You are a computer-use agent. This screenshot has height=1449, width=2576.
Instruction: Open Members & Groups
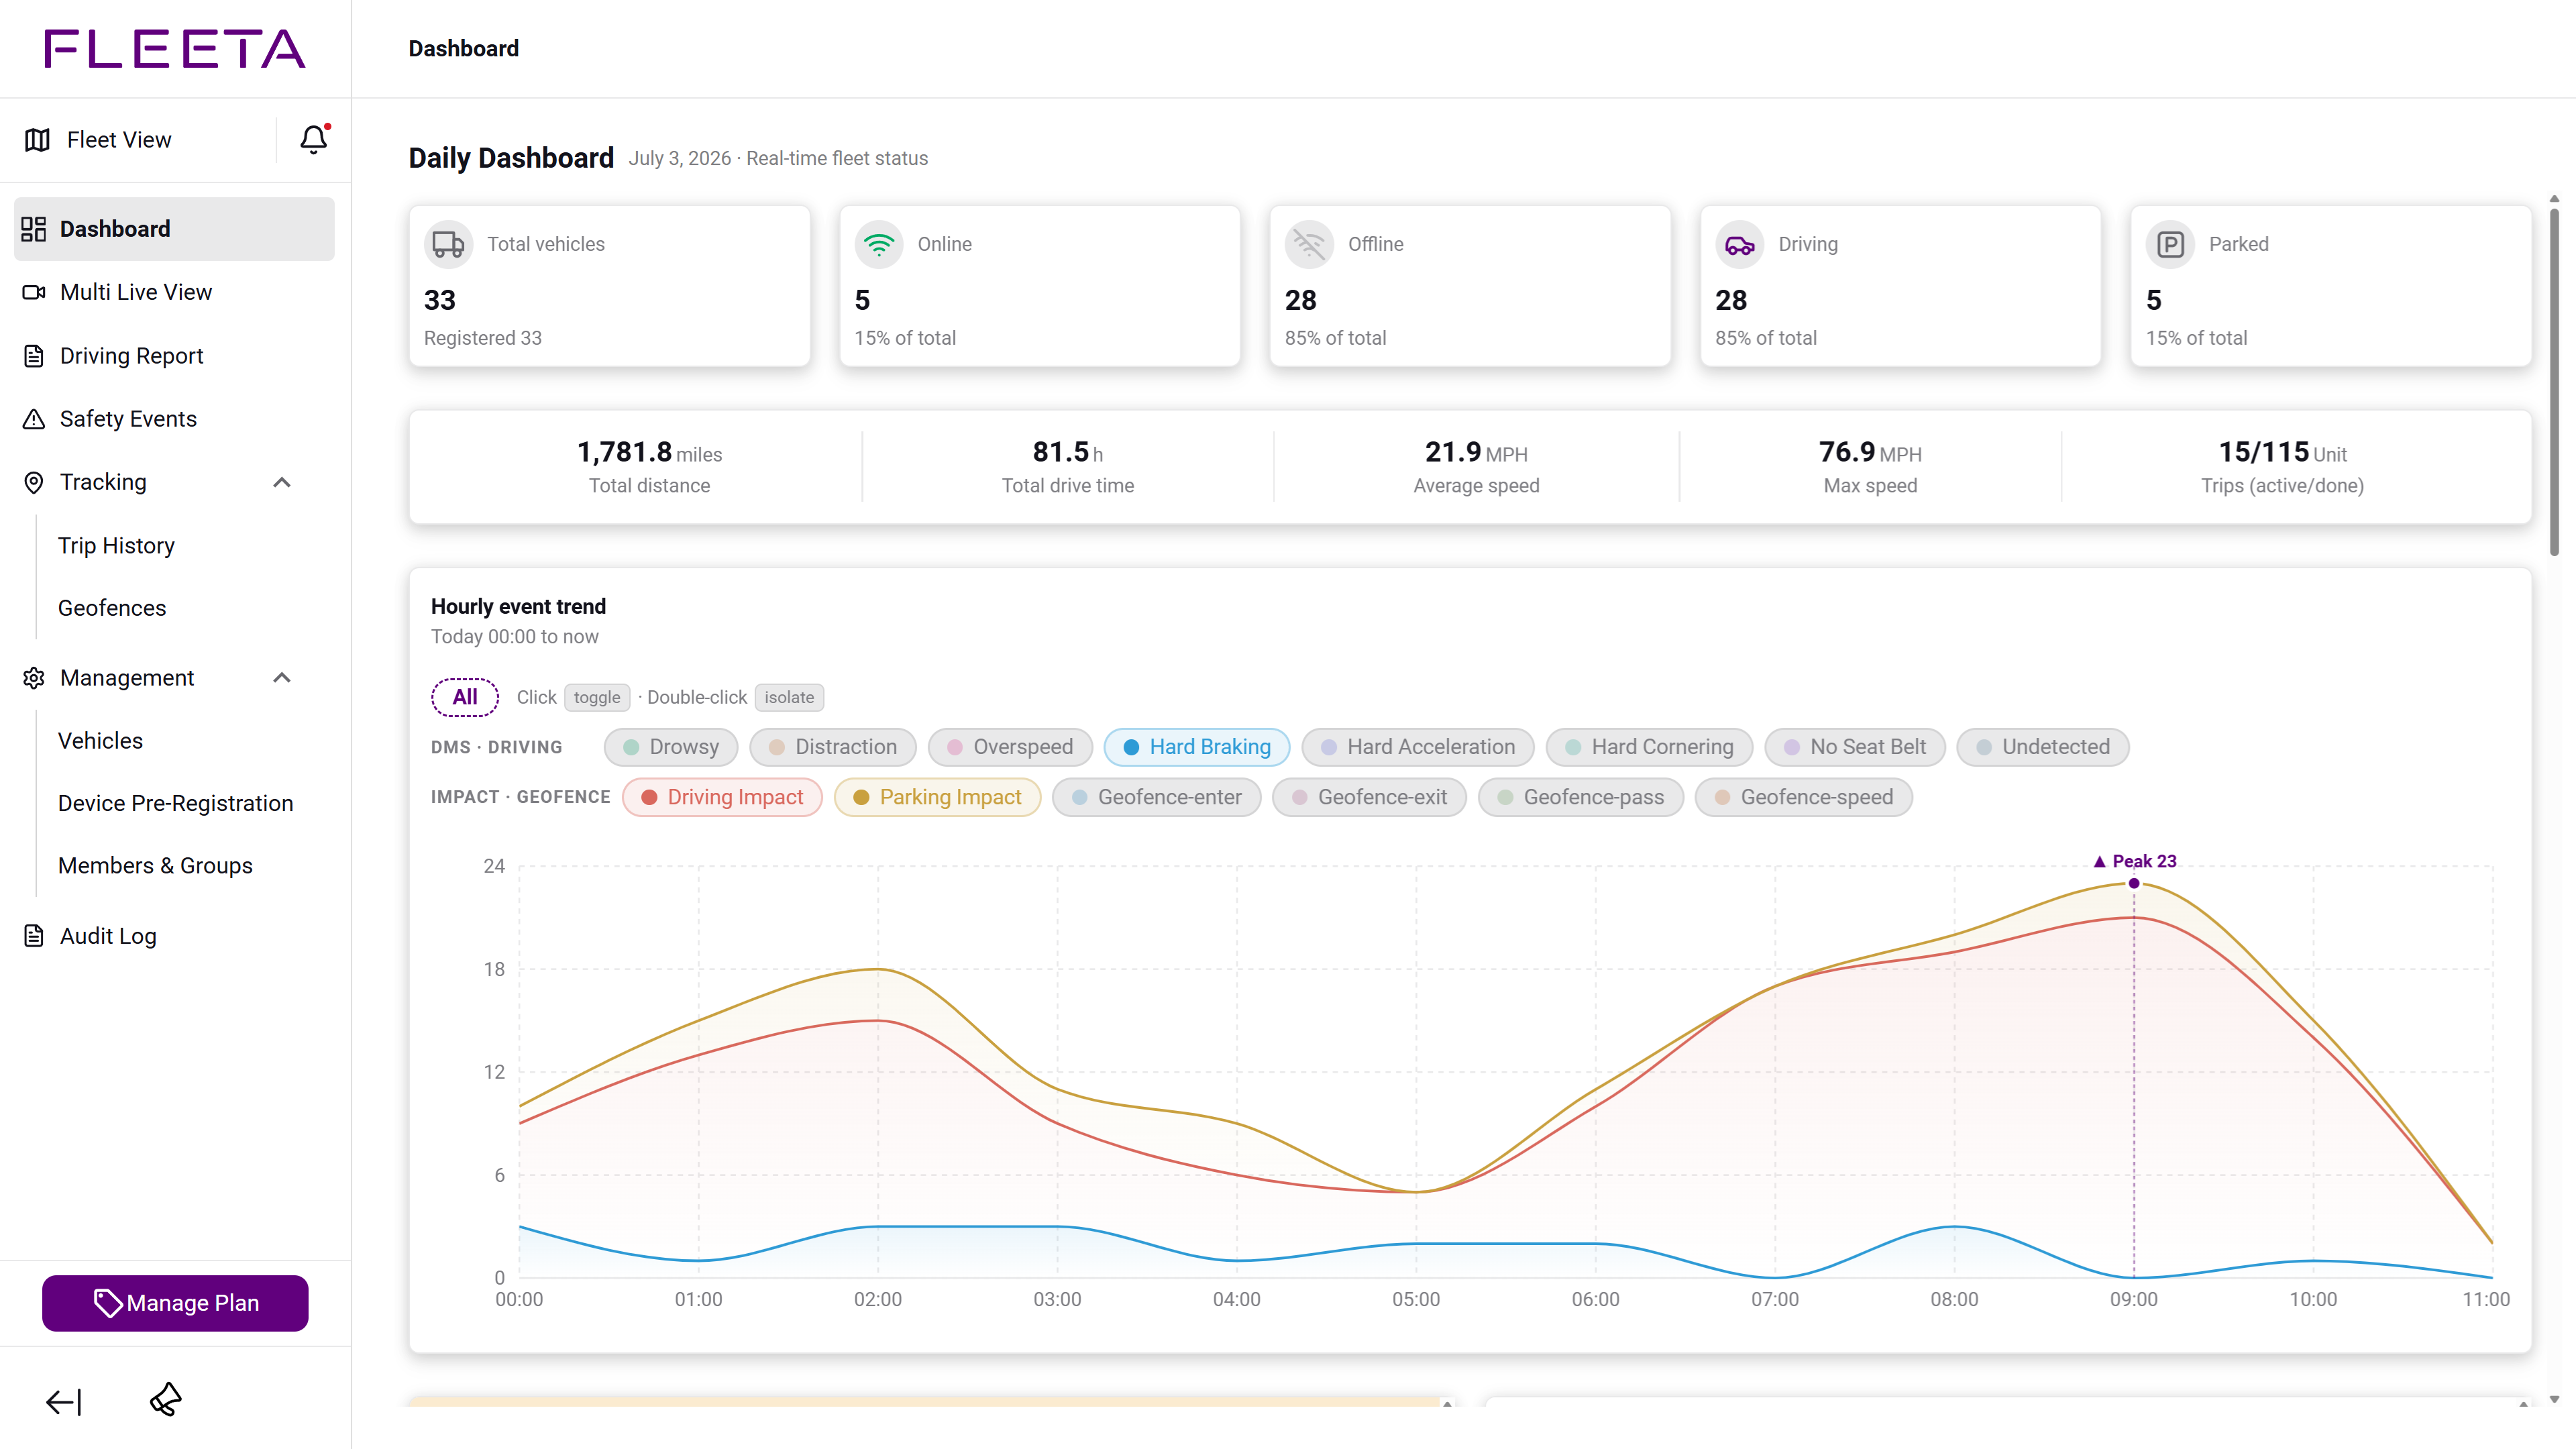point(155,866)
